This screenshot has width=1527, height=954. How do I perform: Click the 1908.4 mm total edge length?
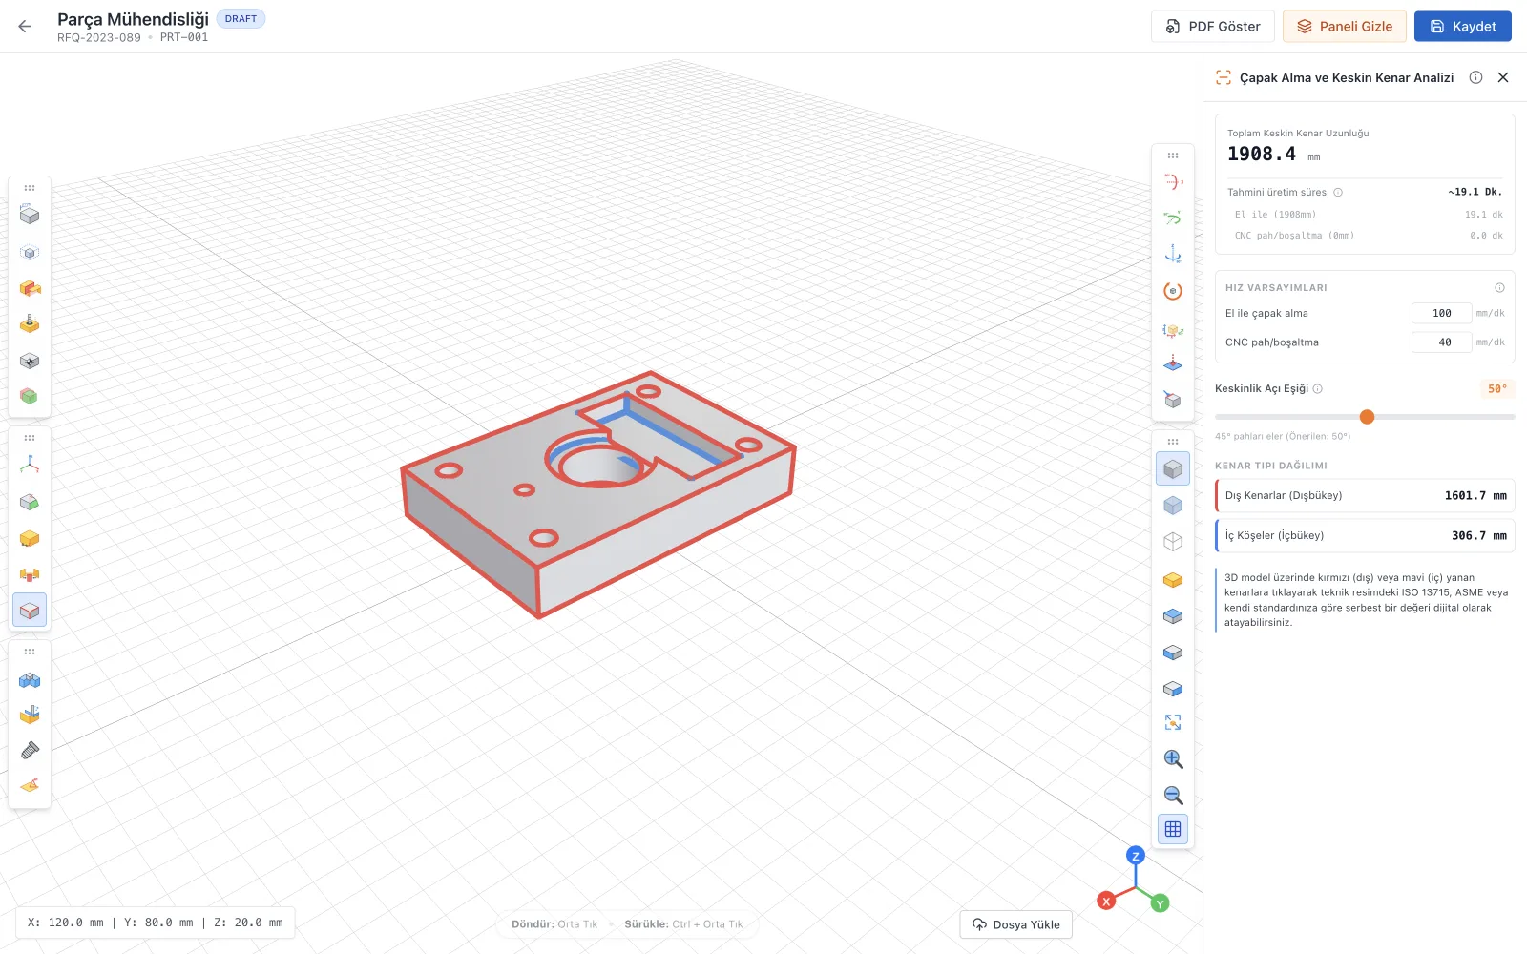click(x=1273, y=155)
